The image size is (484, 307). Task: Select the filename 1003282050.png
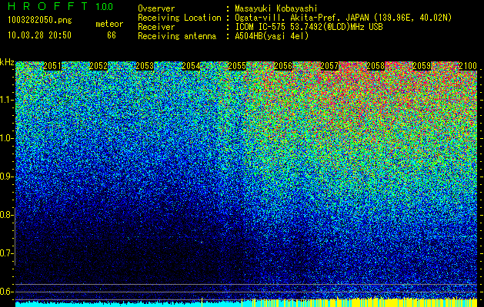[x=40, y=21]
